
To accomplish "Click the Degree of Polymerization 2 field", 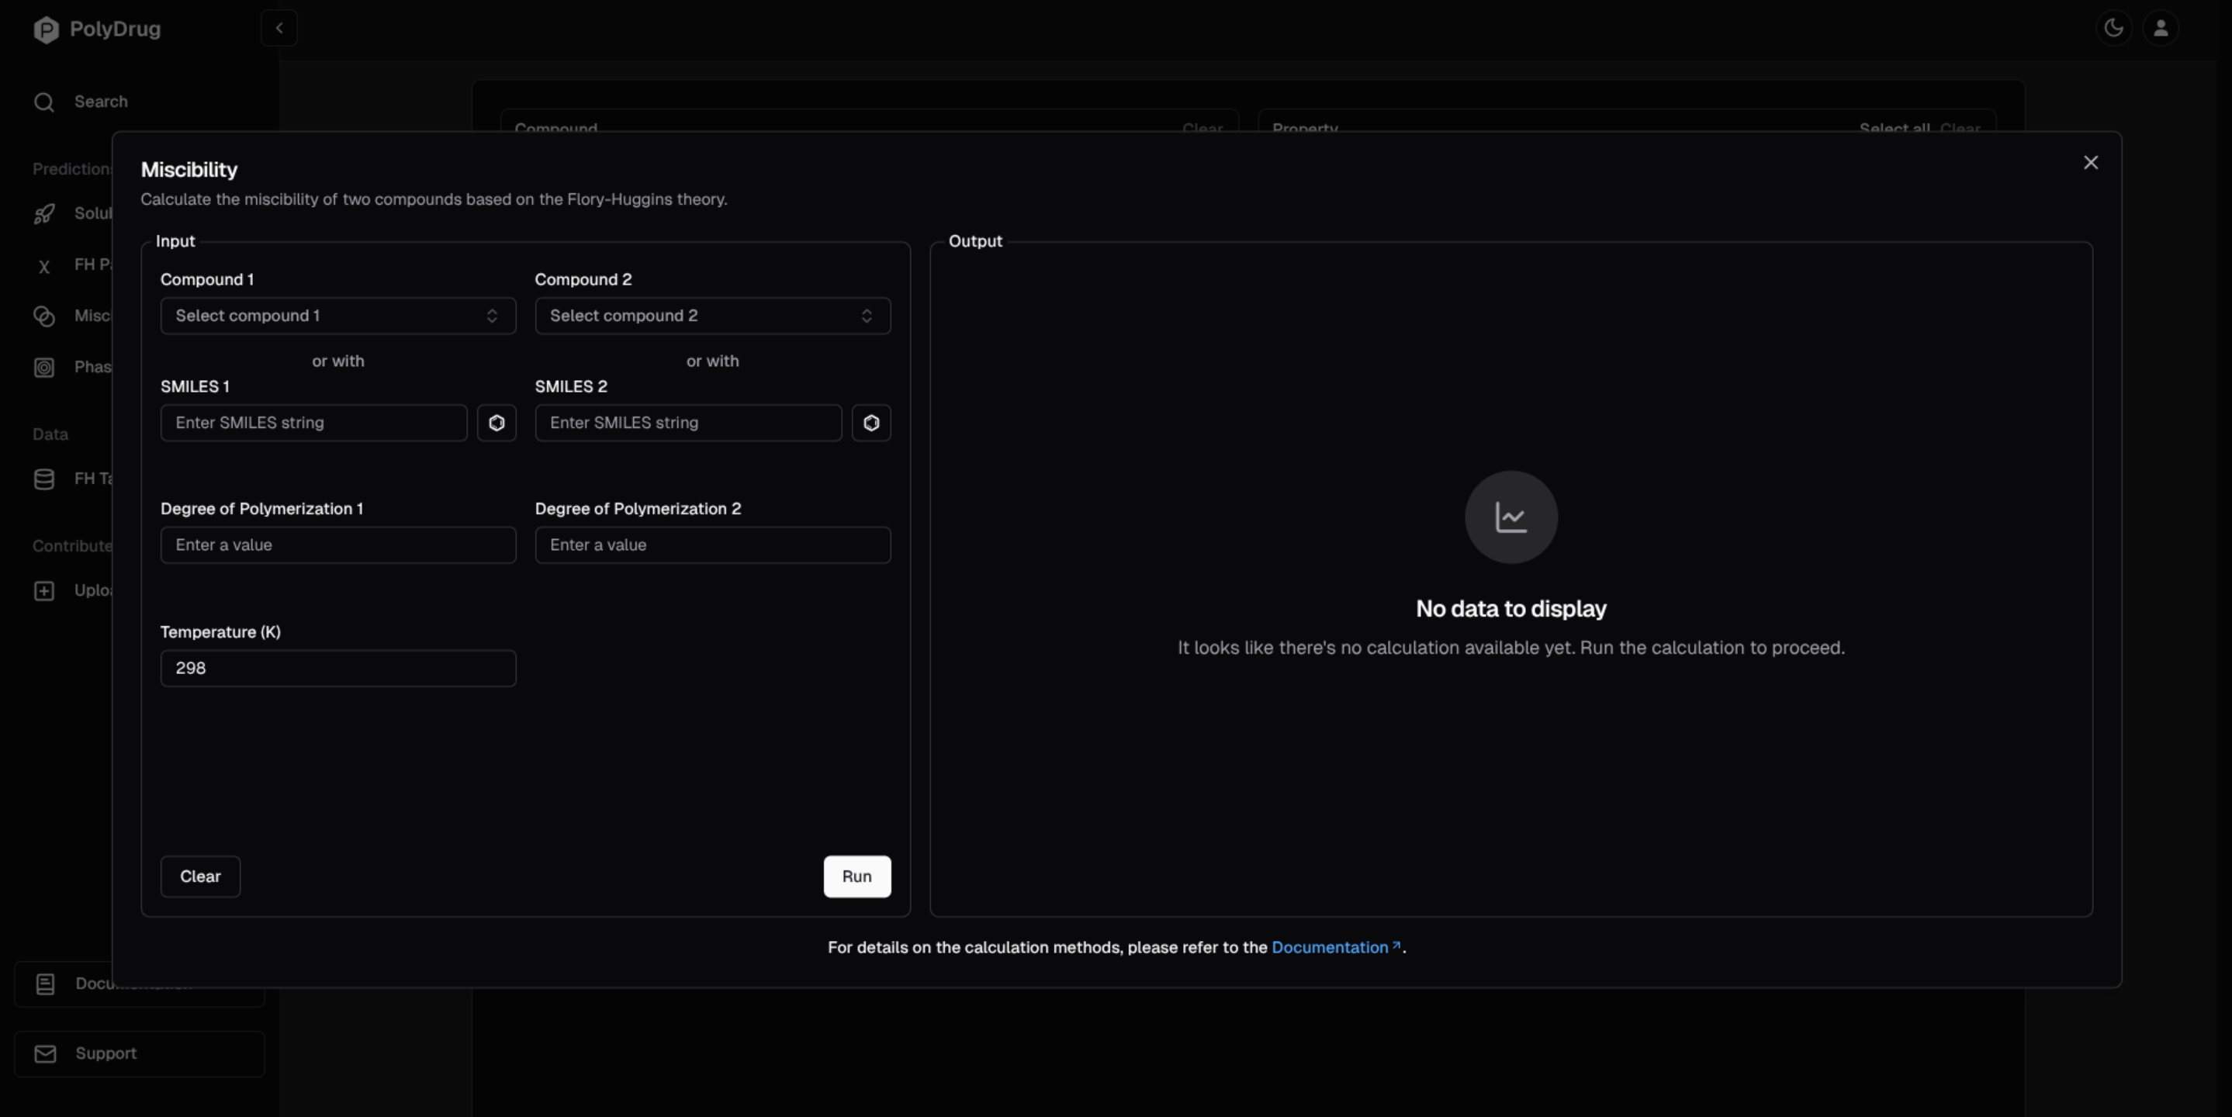I will [x=712, y=545].
